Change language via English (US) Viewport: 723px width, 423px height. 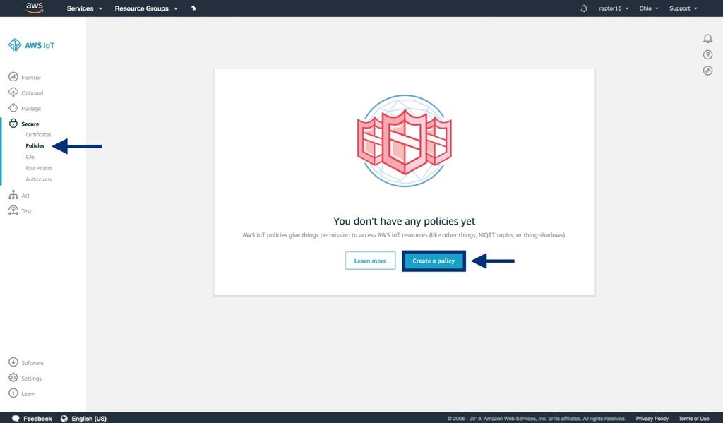point(89,418)
